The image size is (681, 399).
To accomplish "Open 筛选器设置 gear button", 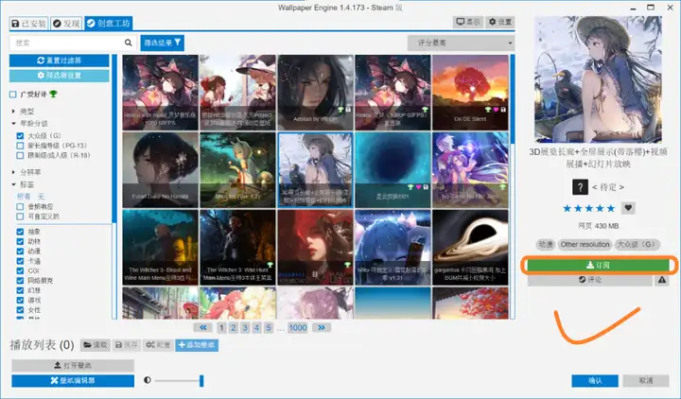I will (60, 76).
